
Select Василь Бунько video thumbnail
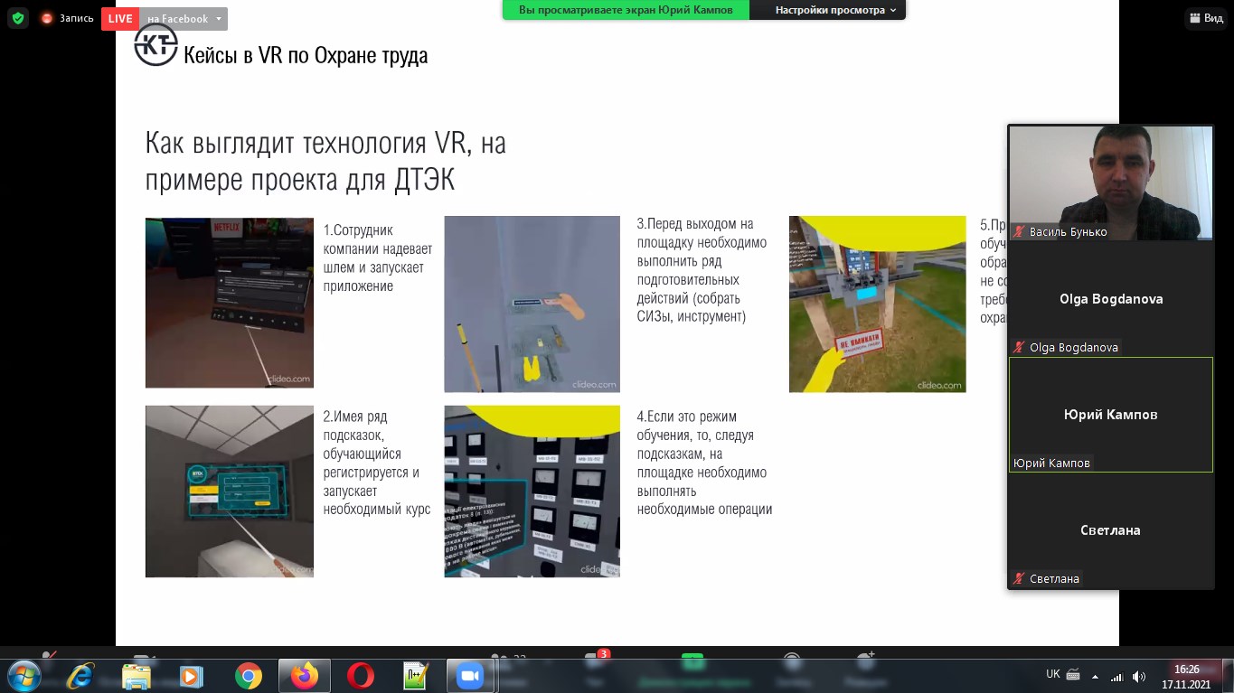1110,183
